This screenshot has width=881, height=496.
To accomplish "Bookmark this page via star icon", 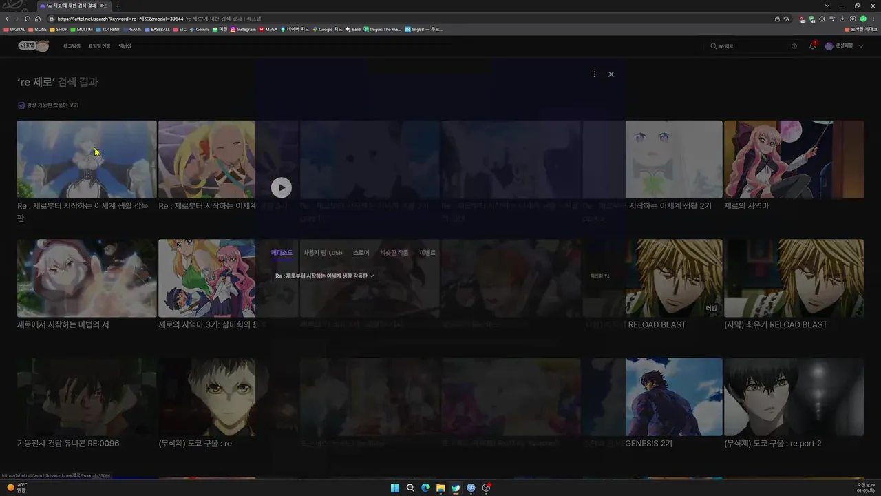I will (787, 19).
